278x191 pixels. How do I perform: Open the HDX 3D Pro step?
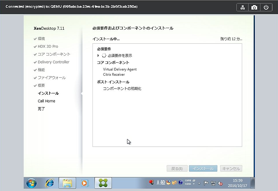pyautogui.click(x=48, y=46)
